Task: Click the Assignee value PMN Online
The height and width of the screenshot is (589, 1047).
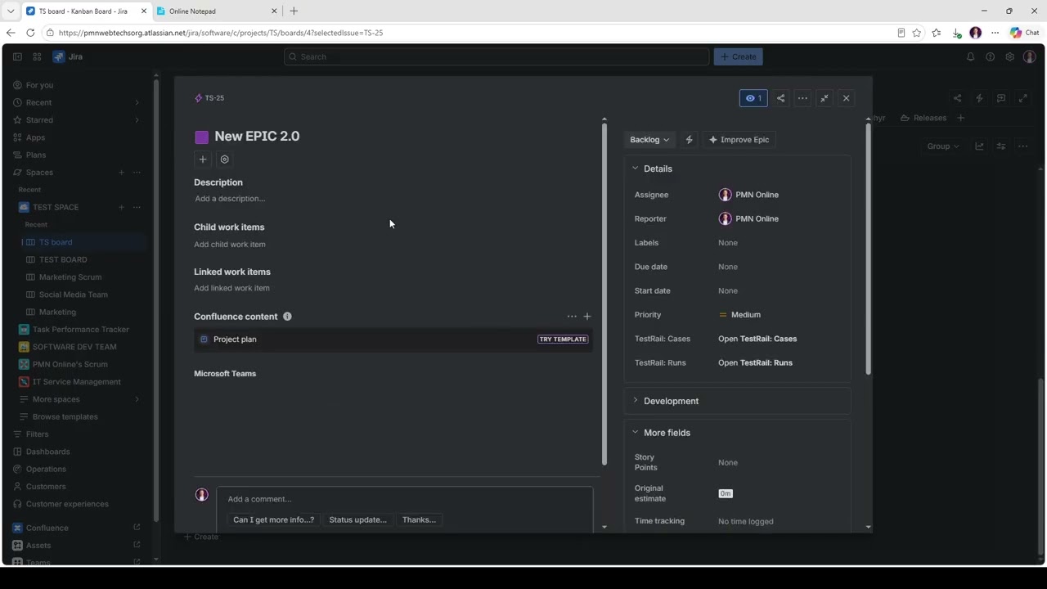Action: (748, 195)
